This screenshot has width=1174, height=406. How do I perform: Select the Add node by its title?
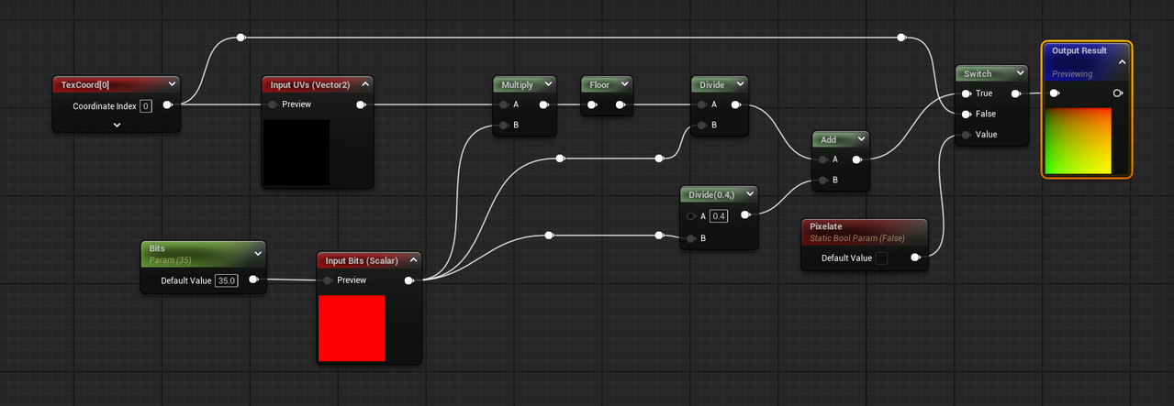coord(828,139)
